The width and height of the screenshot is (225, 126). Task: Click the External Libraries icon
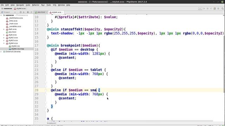[4, 51]
